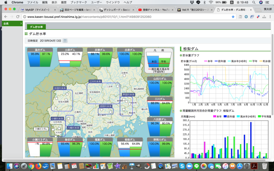Viewport: 274px width, 171px height.
Task: Click the Wi-Fi status icon
Action: [211, 2]
